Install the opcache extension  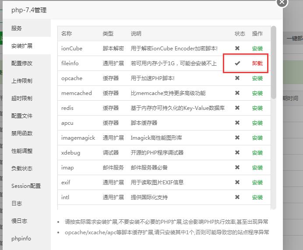click(257, 78)
